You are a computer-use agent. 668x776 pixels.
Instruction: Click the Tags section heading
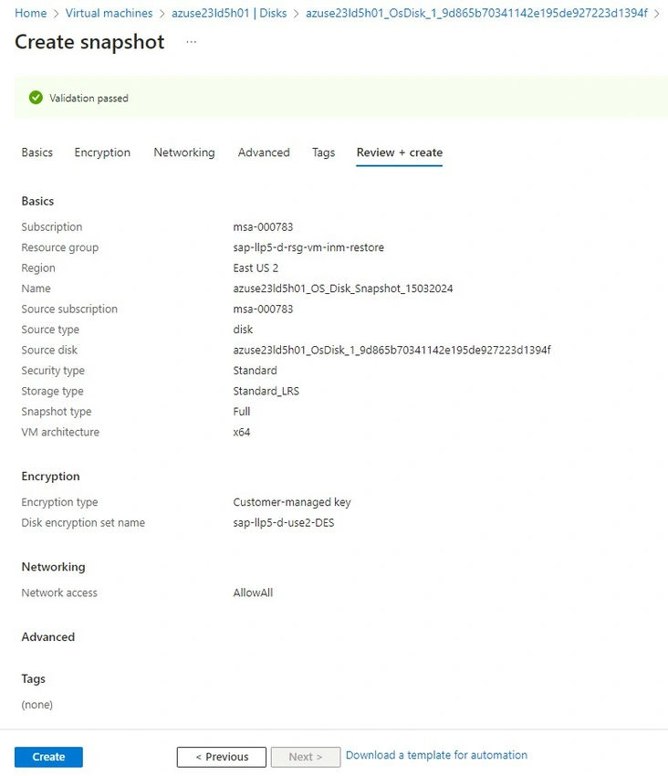33,679
